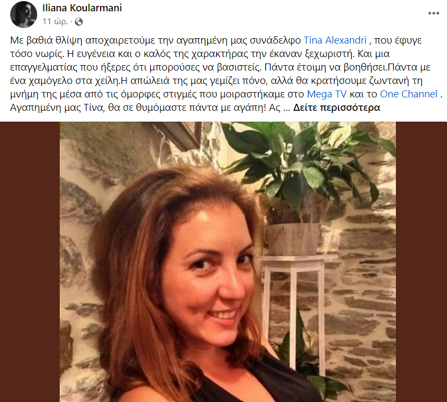Click the globe public-audience icon
Viewport: 447px width, 402px height.
(79, 22)
